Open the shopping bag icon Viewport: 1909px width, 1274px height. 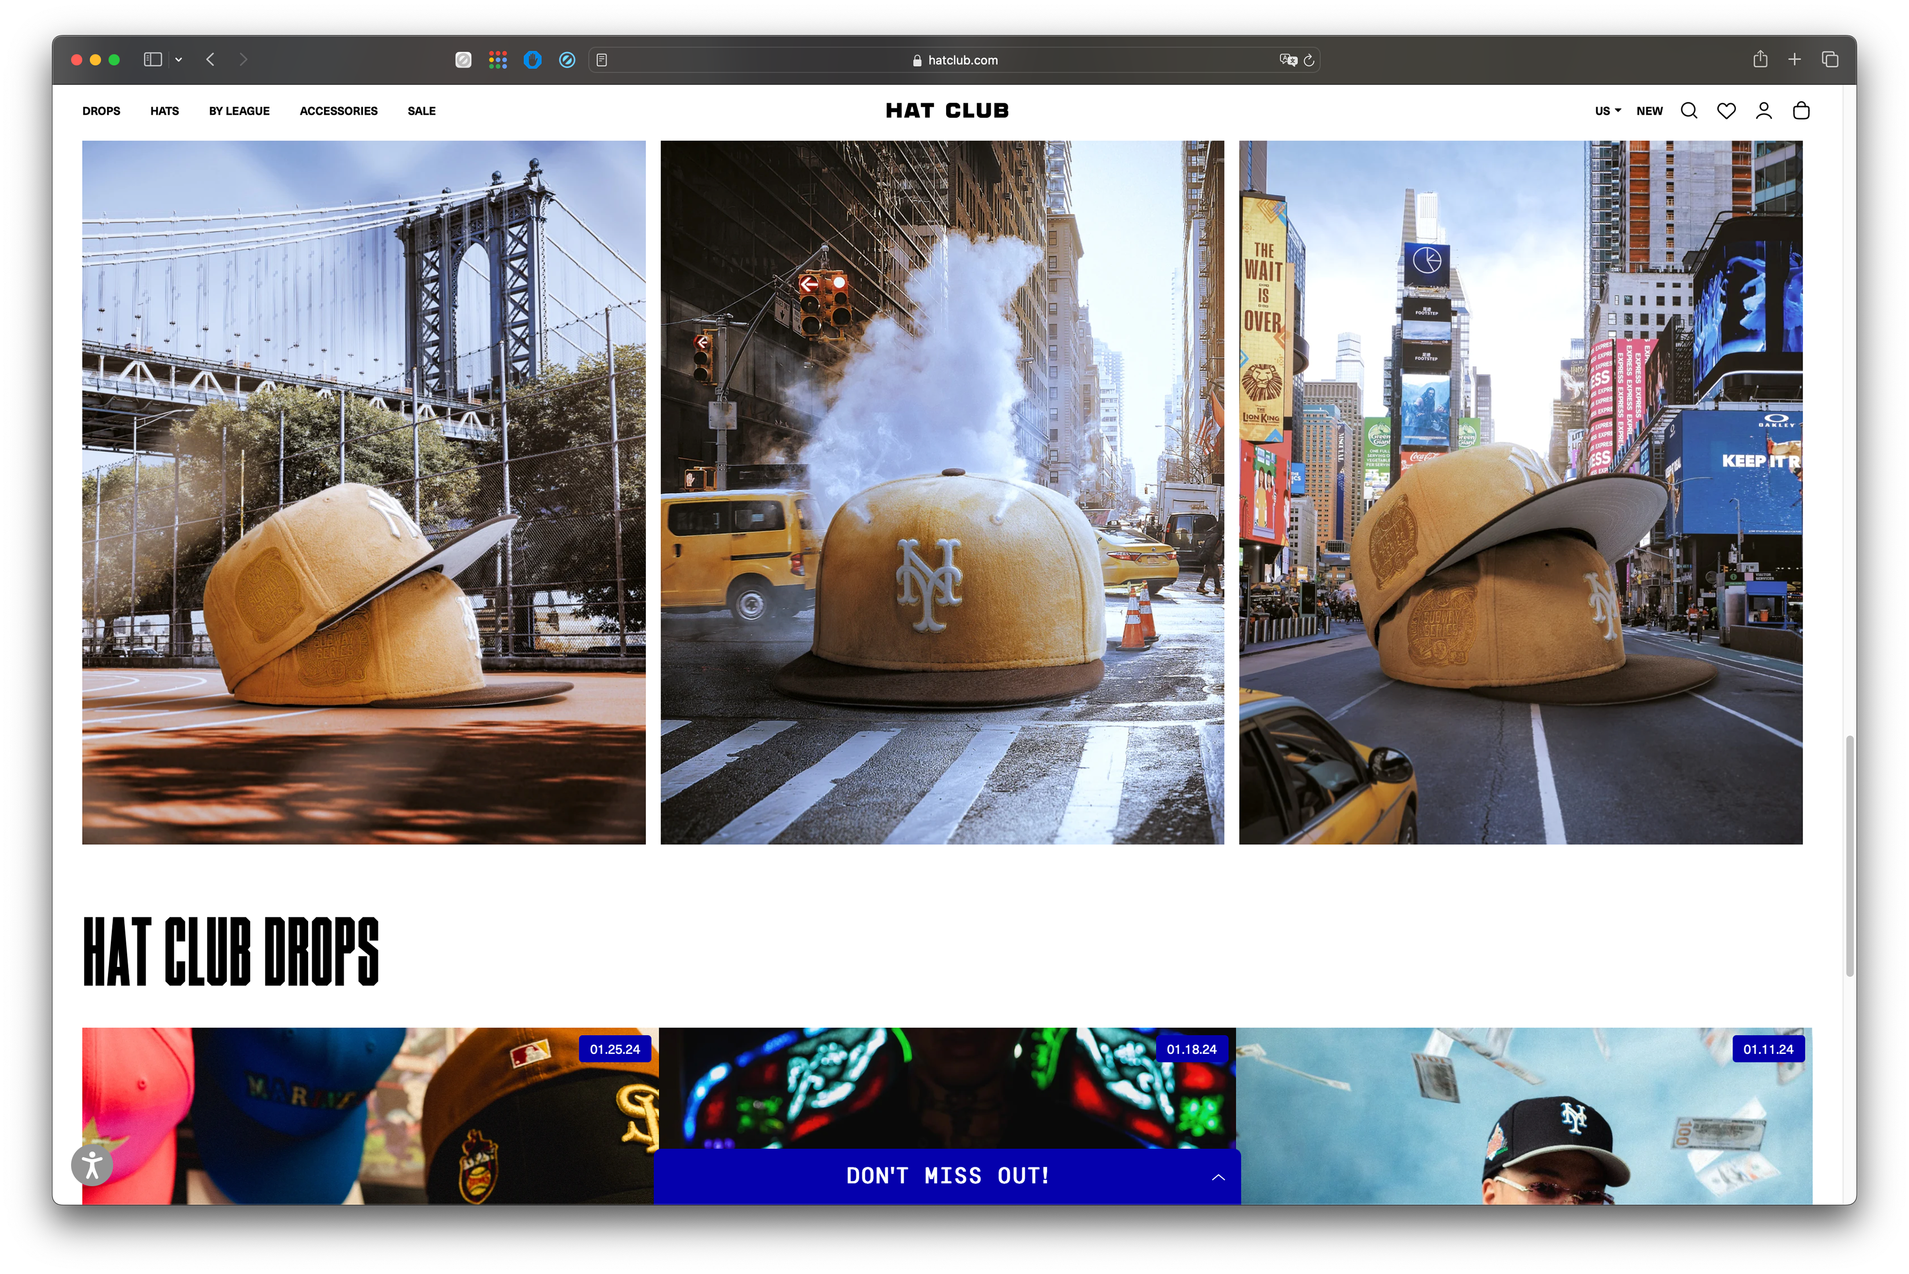click(x=1800, y=110)
